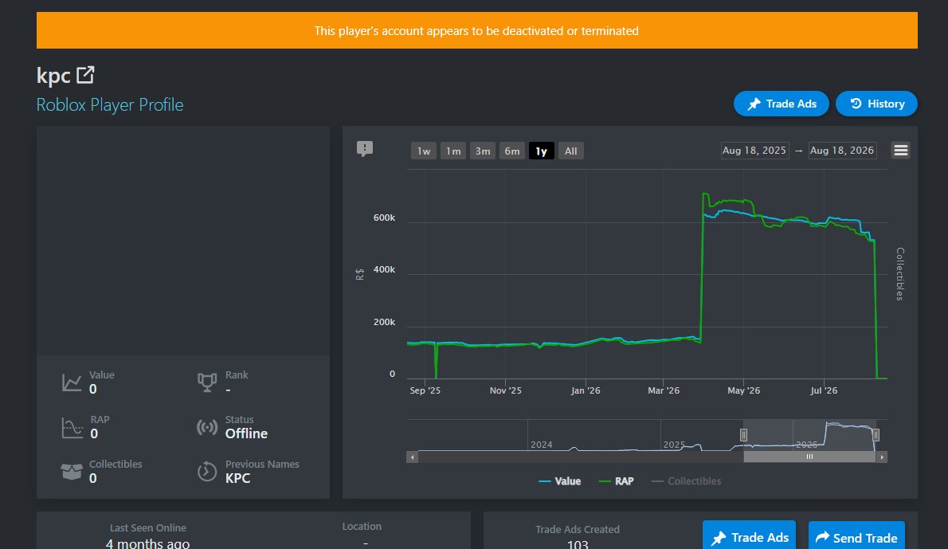Select the 6m chart range
This screenshot has width=948, height=549.
click(x=512, y=151)
